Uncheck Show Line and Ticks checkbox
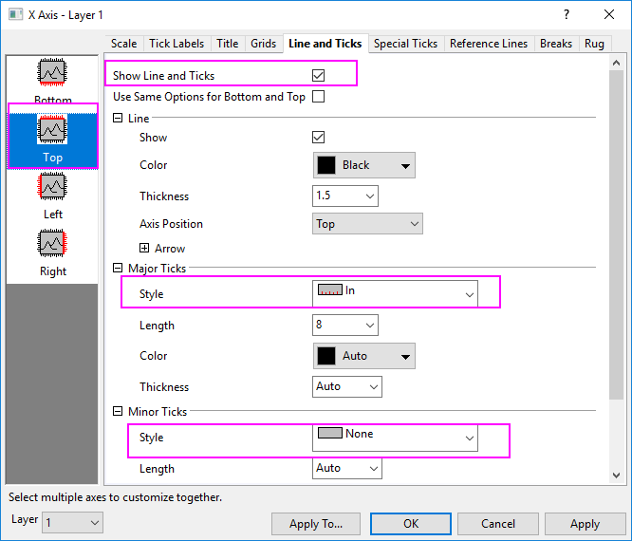Screen dimensions: 632x541 (319, 75)
